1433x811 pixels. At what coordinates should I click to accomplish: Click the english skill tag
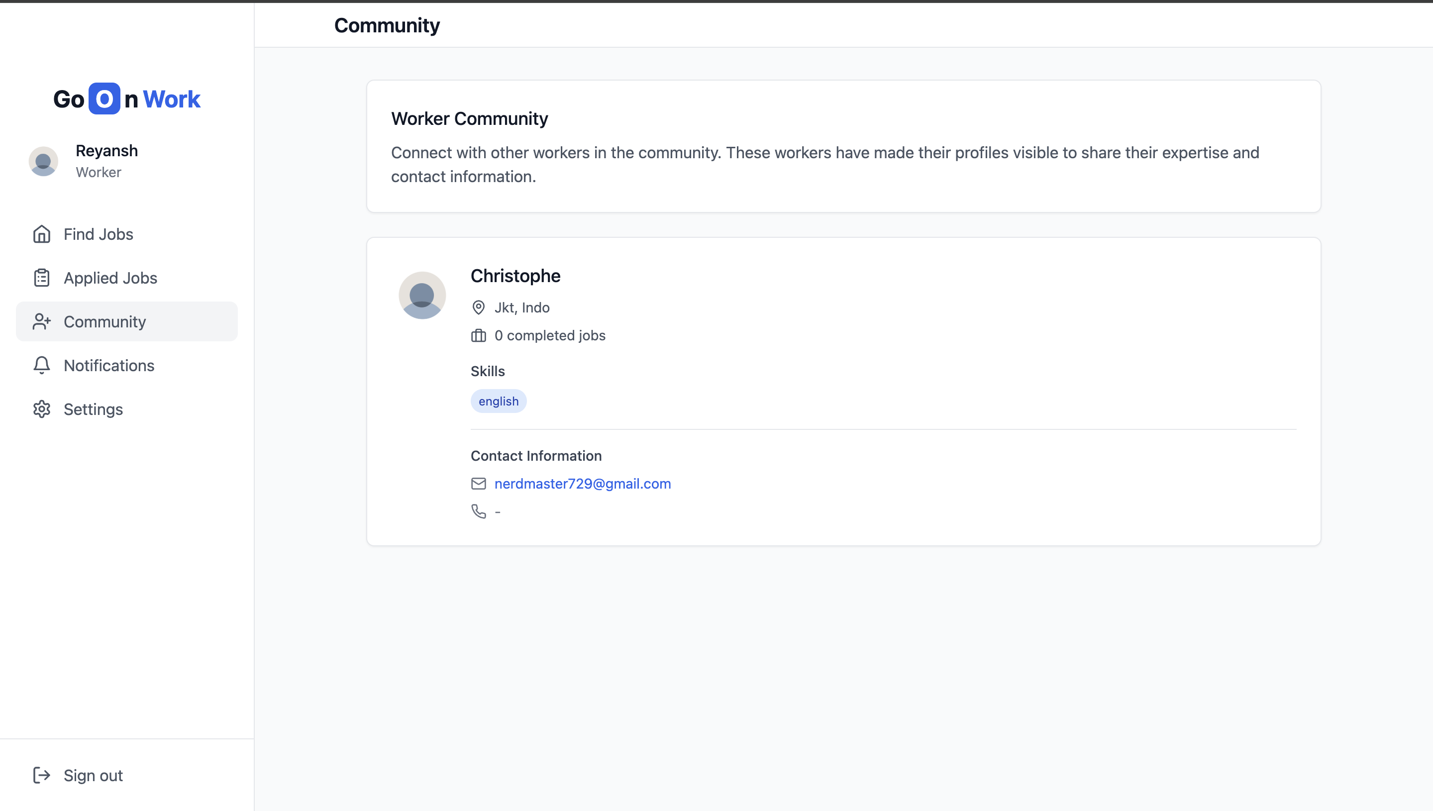coord(499,401)
